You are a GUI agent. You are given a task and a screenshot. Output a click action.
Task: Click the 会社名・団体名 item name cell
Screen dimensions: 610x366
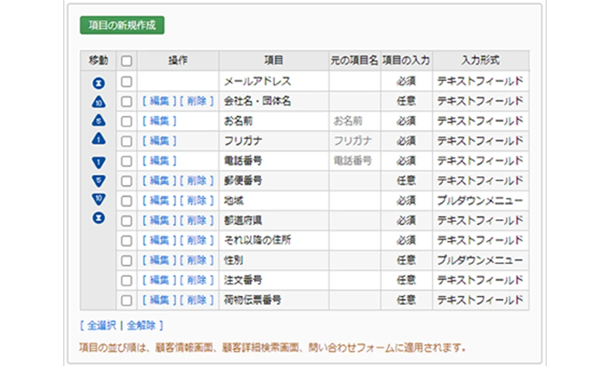(274, 101)
